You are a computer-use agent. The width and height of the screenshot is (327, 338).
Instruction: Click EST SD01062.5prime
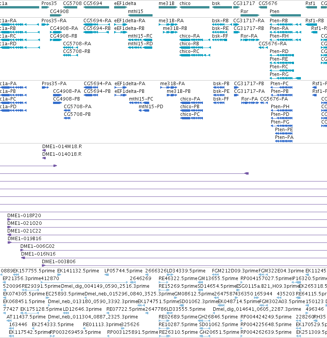(218, 325)
